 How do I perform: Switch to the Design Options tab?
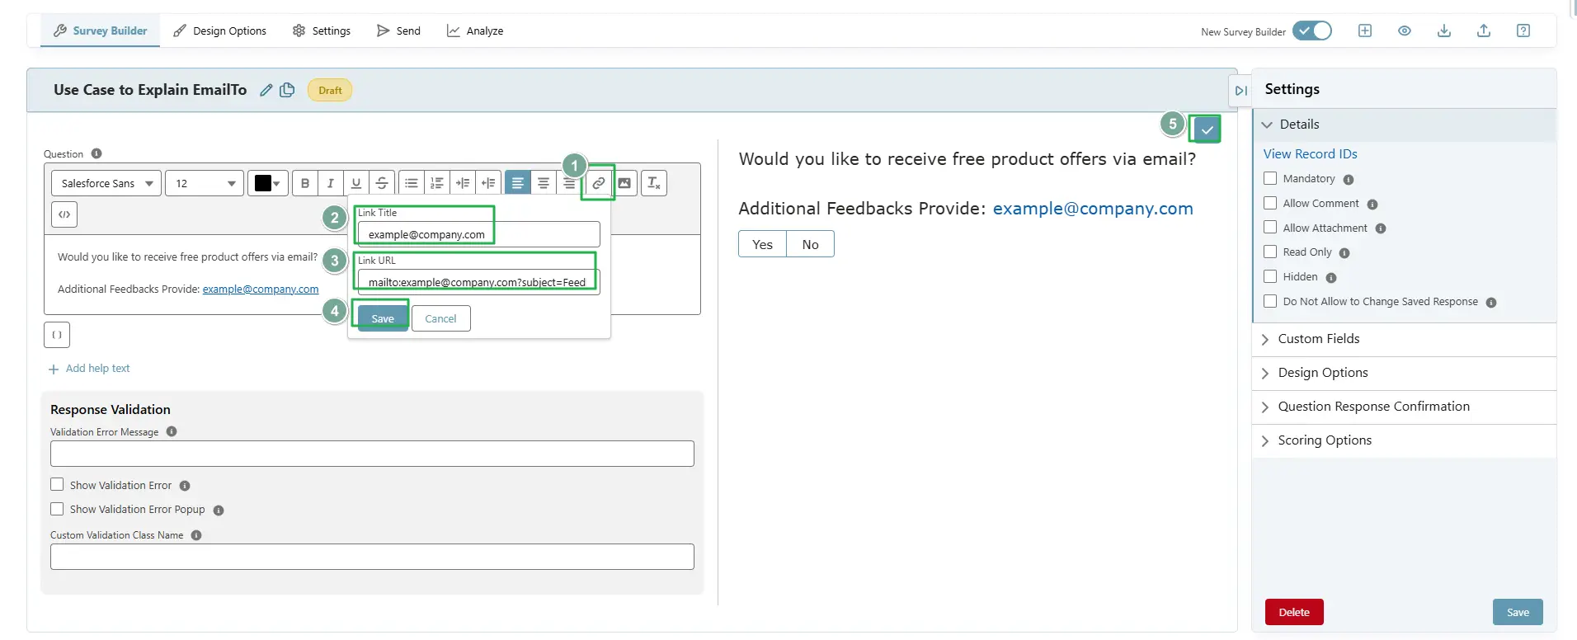point(219,31)
